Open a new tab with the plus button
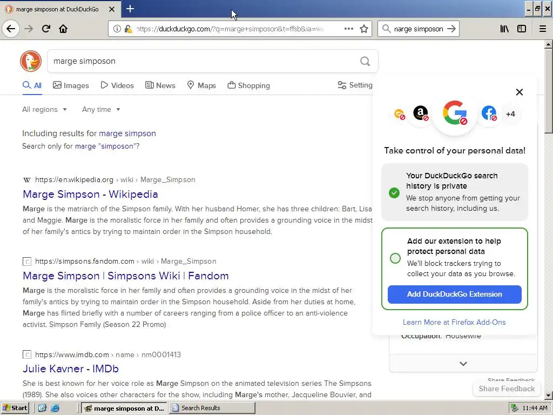The image size is (553, 415). tap(130, 9)
